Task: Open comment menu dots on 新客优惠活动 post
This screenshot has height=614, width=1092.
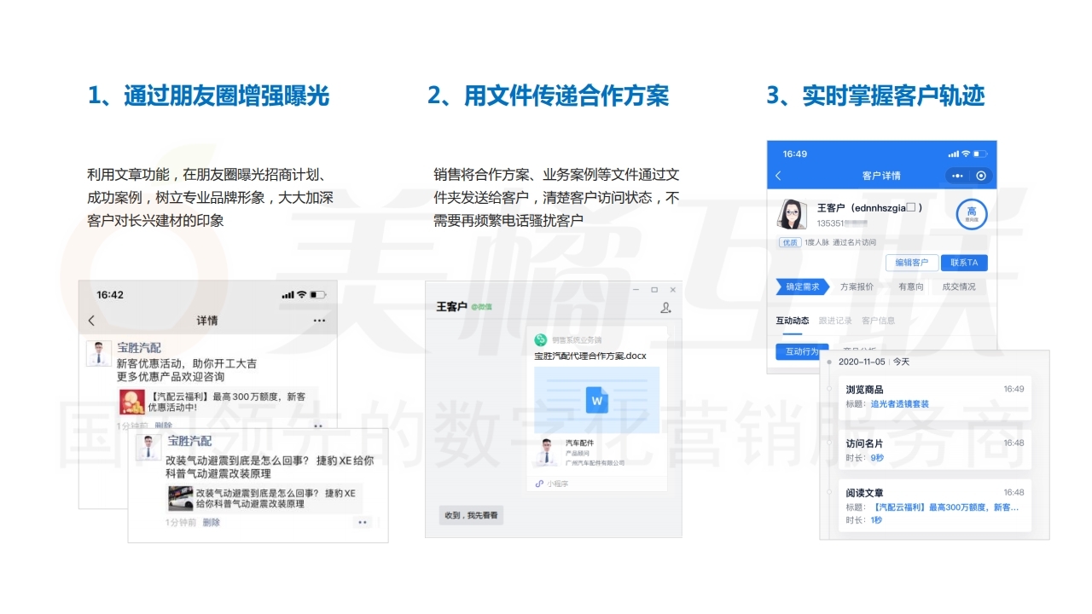Action: point(318,425)
